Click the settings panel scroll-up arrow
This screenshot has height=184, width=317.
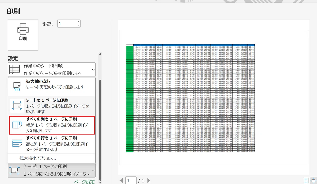[100, 54]
